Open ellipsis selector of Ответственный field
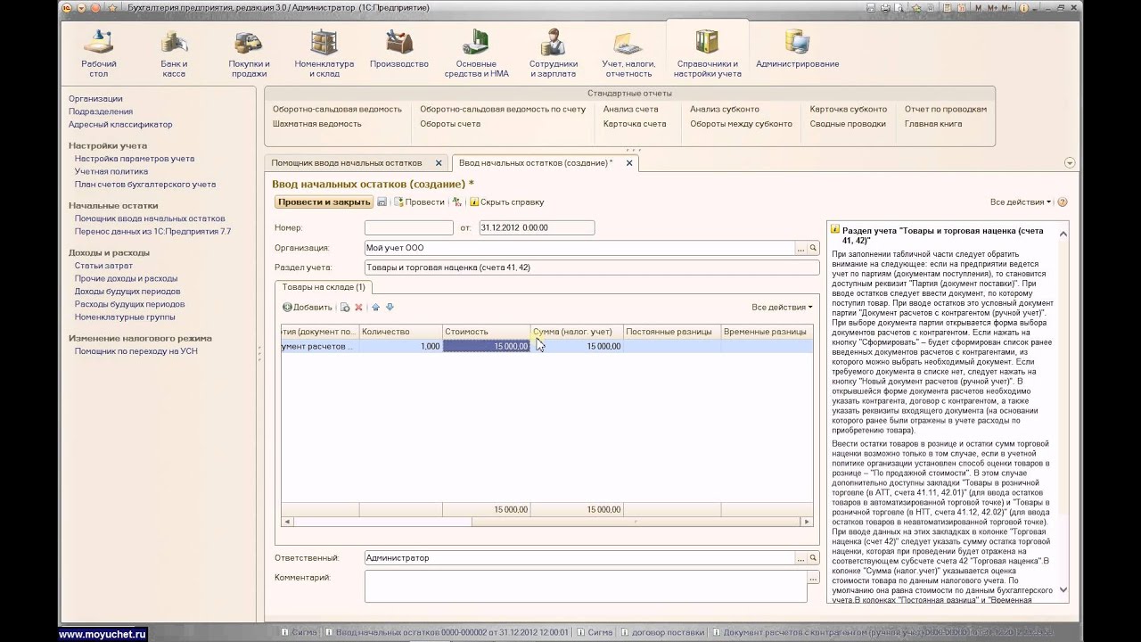The width and height of the screenshot is (1141, 642). pyautogui.click(x=801, y=558)
